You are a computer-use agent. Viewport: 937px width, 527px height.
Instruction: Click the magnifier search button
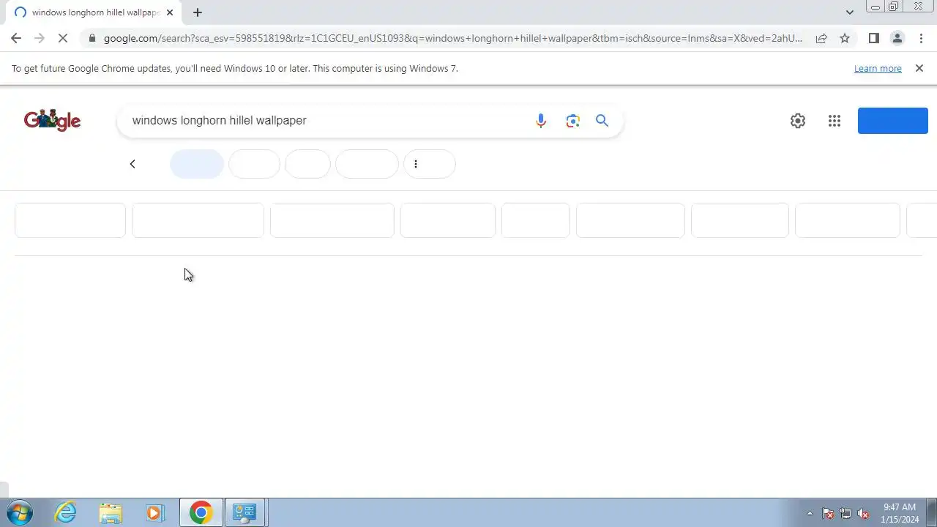tap(602, 121)
